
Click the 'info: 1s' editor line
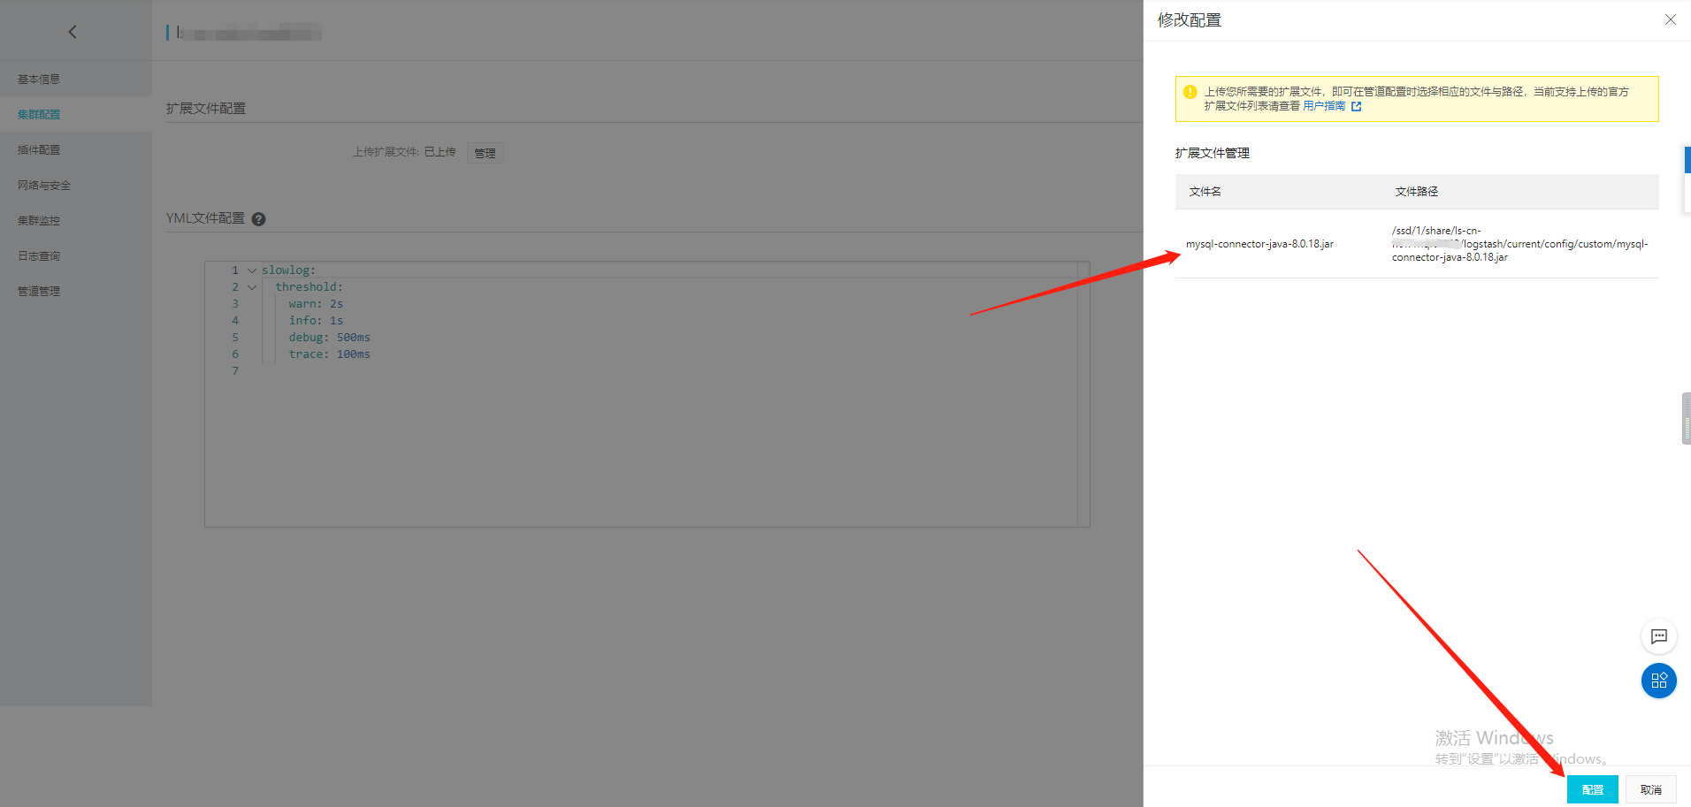[x=316, y=321]
